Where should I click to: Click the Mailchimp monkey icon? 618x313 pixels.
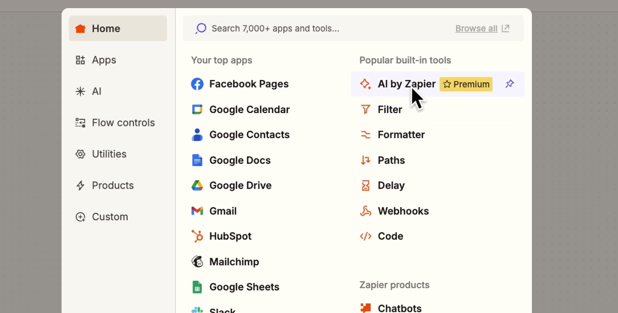coord(197,261)
